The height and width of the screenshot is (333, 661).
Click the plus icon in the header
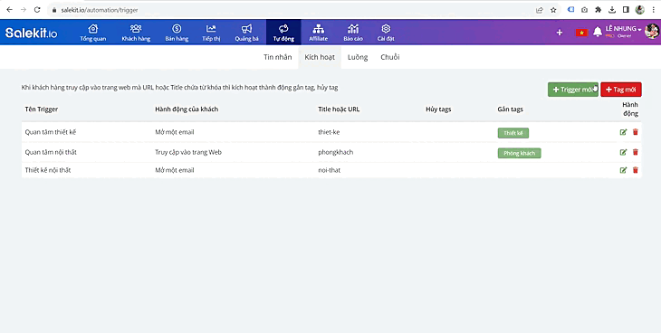click(x=560, y=33)
